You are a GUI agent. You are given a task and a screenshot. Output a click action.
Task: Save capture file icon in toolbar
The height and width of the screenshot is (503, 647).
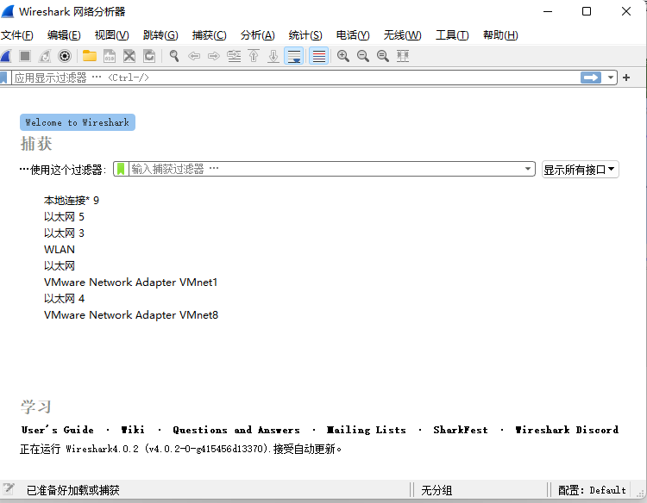pyautogui.click(x=110, y=56)
